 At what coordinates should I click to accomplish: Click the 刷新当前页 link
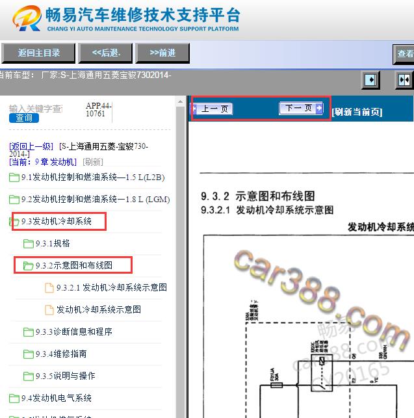pos(357,112)
